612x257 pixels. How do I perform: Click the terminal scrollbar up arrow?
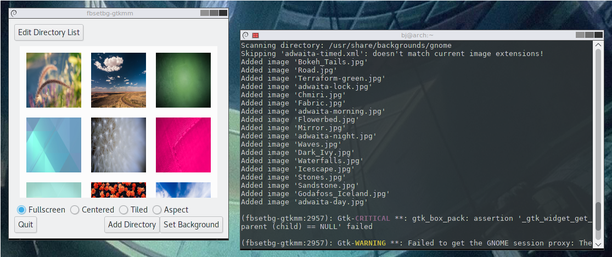point(598,46)
